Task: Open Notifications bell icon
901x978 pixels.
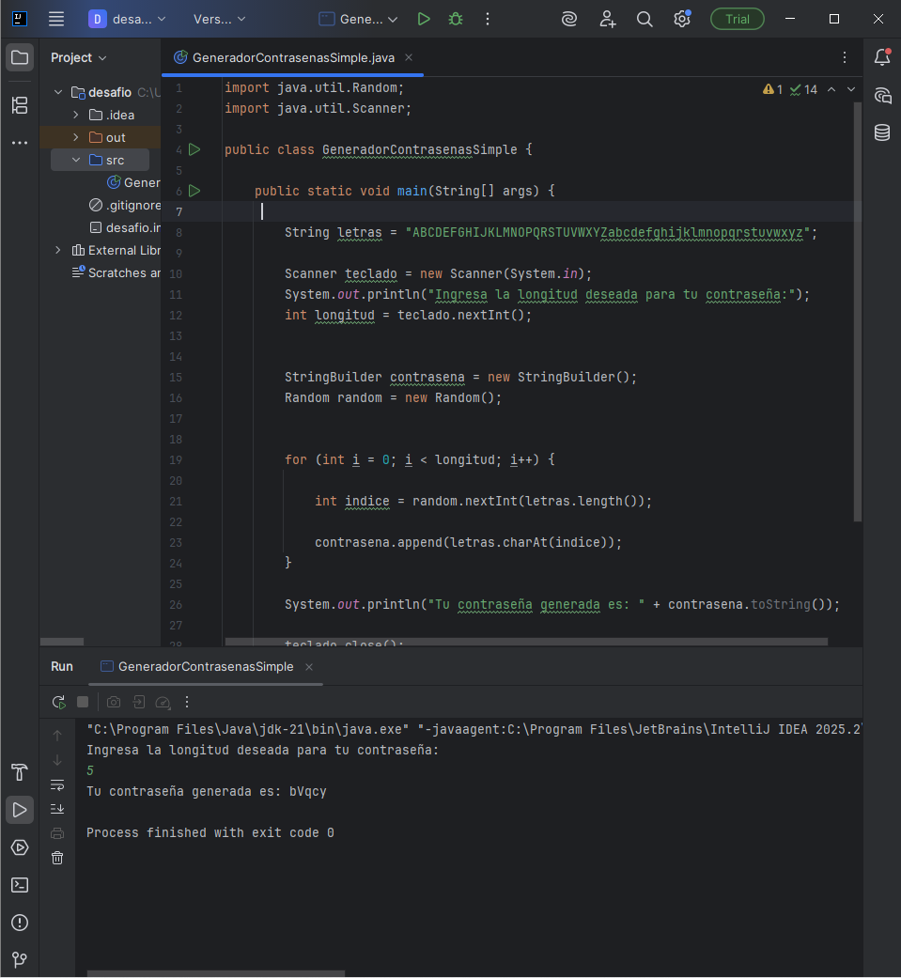Action: tap(882, 58)
